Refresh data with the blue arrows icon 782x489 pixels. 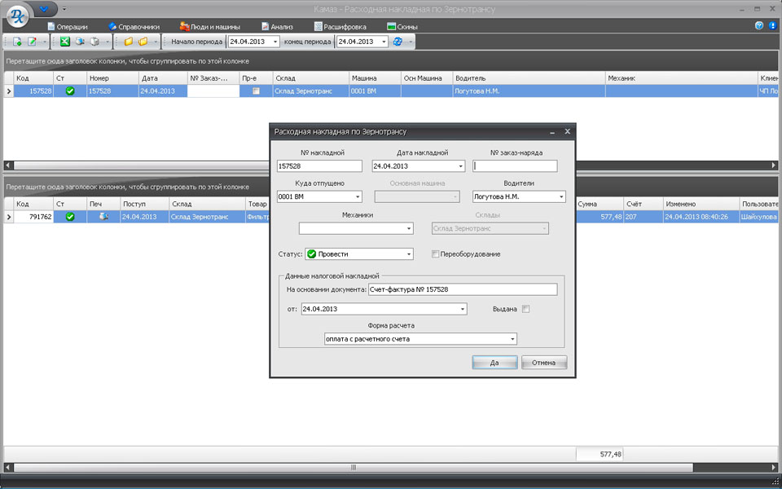398,42
